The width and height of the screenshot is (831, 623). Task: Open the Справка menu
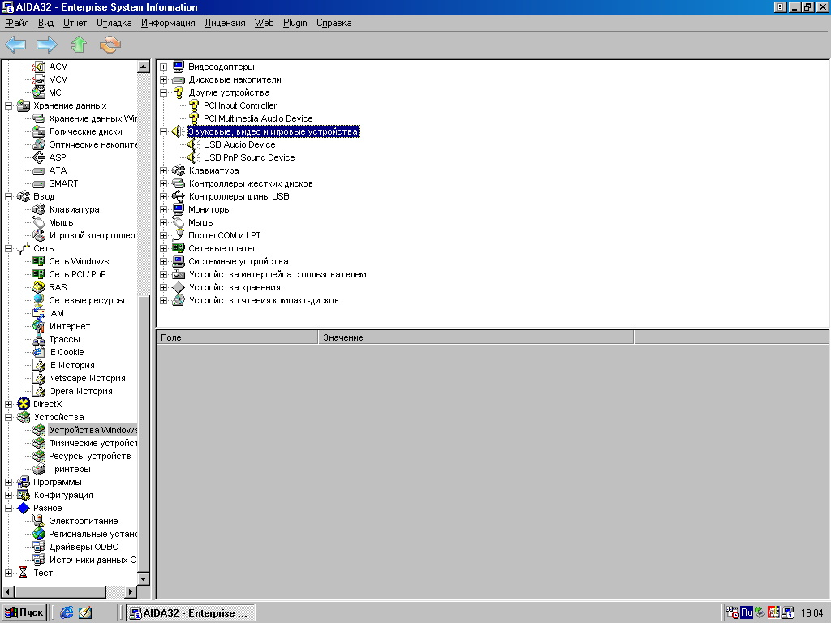[x=334, y=23]
